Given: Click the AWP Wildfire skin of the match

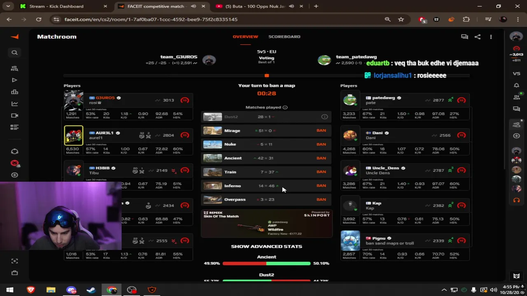Looking at the screenshot, I should 266,224.
